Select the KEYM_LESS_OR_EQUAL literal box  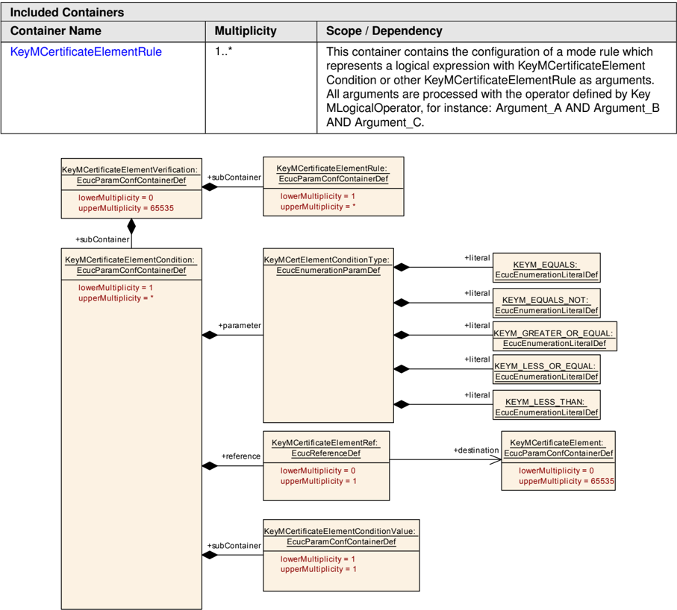(546, 370)
